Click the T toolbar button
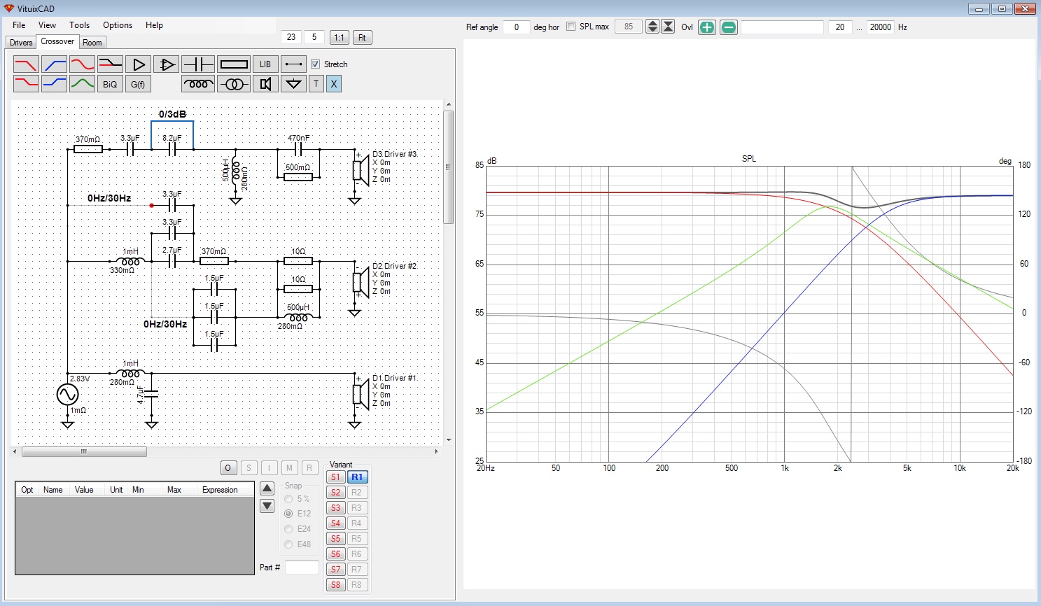1041x606 pixels. pos(316,84)
